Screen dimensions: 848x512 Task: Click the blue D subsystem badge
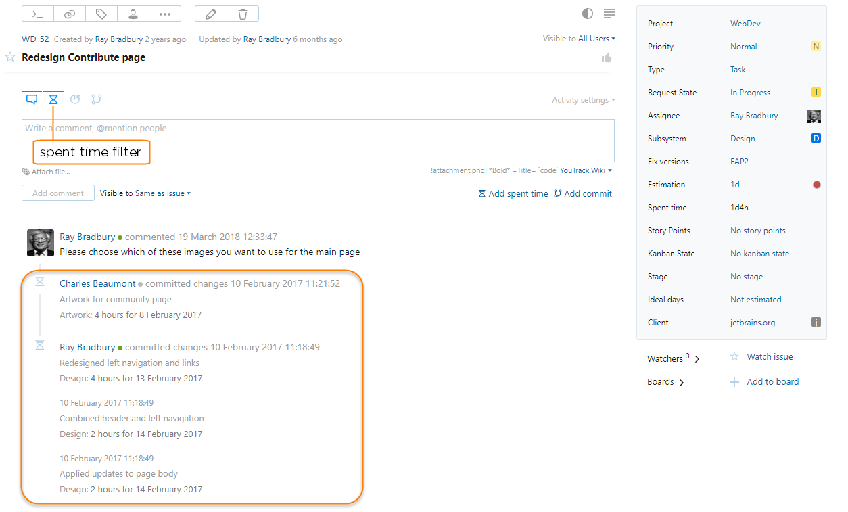click(x=816, y=139)
